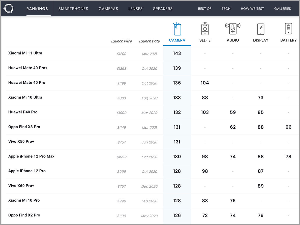
Task: Open Xiaomi Mi 10 Pro entry
Action: (x=24, y=200)
